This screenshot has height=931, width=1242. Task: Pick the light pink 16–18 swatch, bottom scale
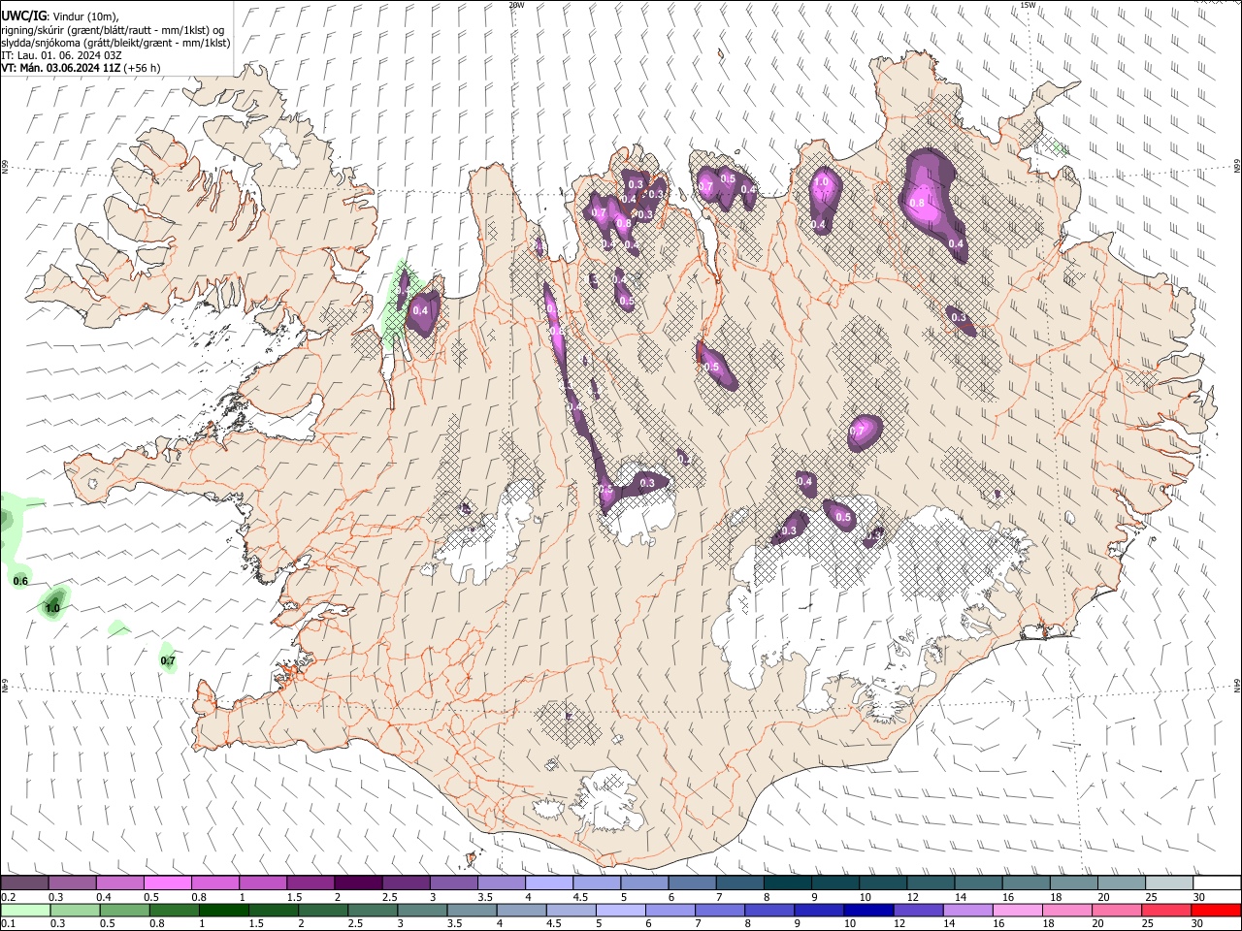pos(1017,910)
